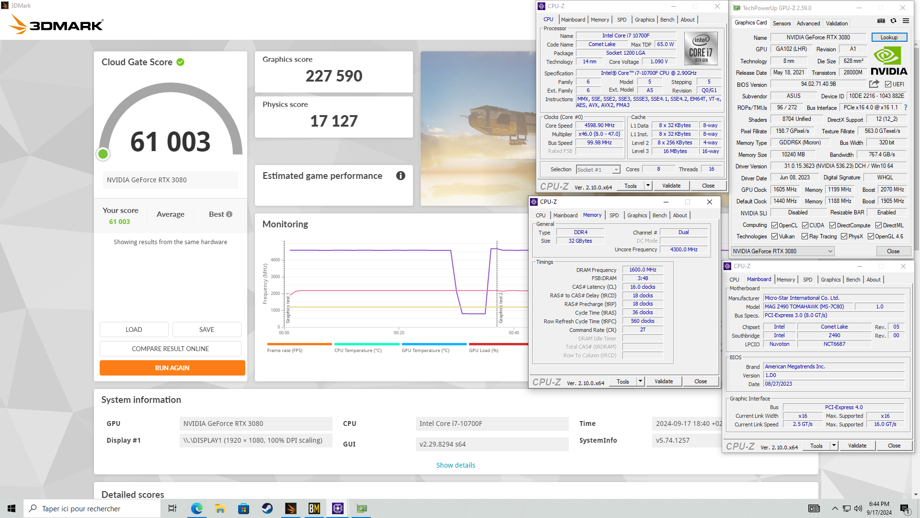Click the Intel Core i7 badge in CPU-Z

(701, 48)
